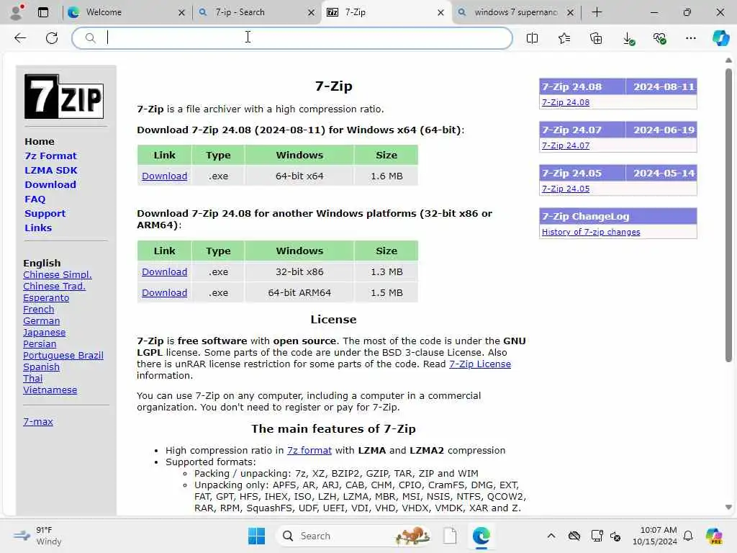Switch language to Chinese Trad.
This screenshot has width=737, height=553.
point(55,287)
